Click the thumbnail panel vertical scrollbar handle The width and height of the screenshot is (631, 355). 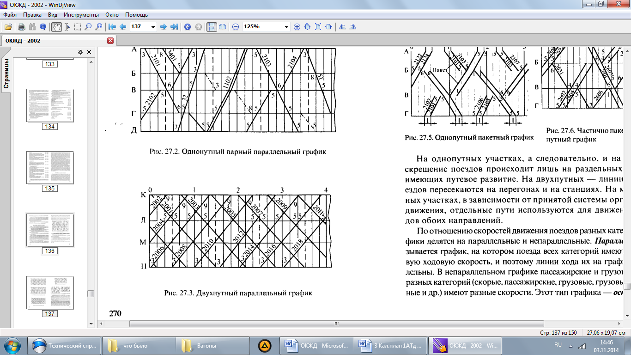pyautogui.click(x=91, y=294)
